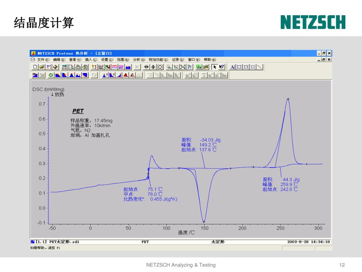Click the 样品称重: 17.45mg annotation

click(92, 120)
